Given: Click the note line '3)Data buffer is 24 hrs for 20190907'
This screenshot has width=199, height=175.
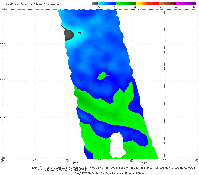Looking at the screenshot, I should [x=62, y=170].
